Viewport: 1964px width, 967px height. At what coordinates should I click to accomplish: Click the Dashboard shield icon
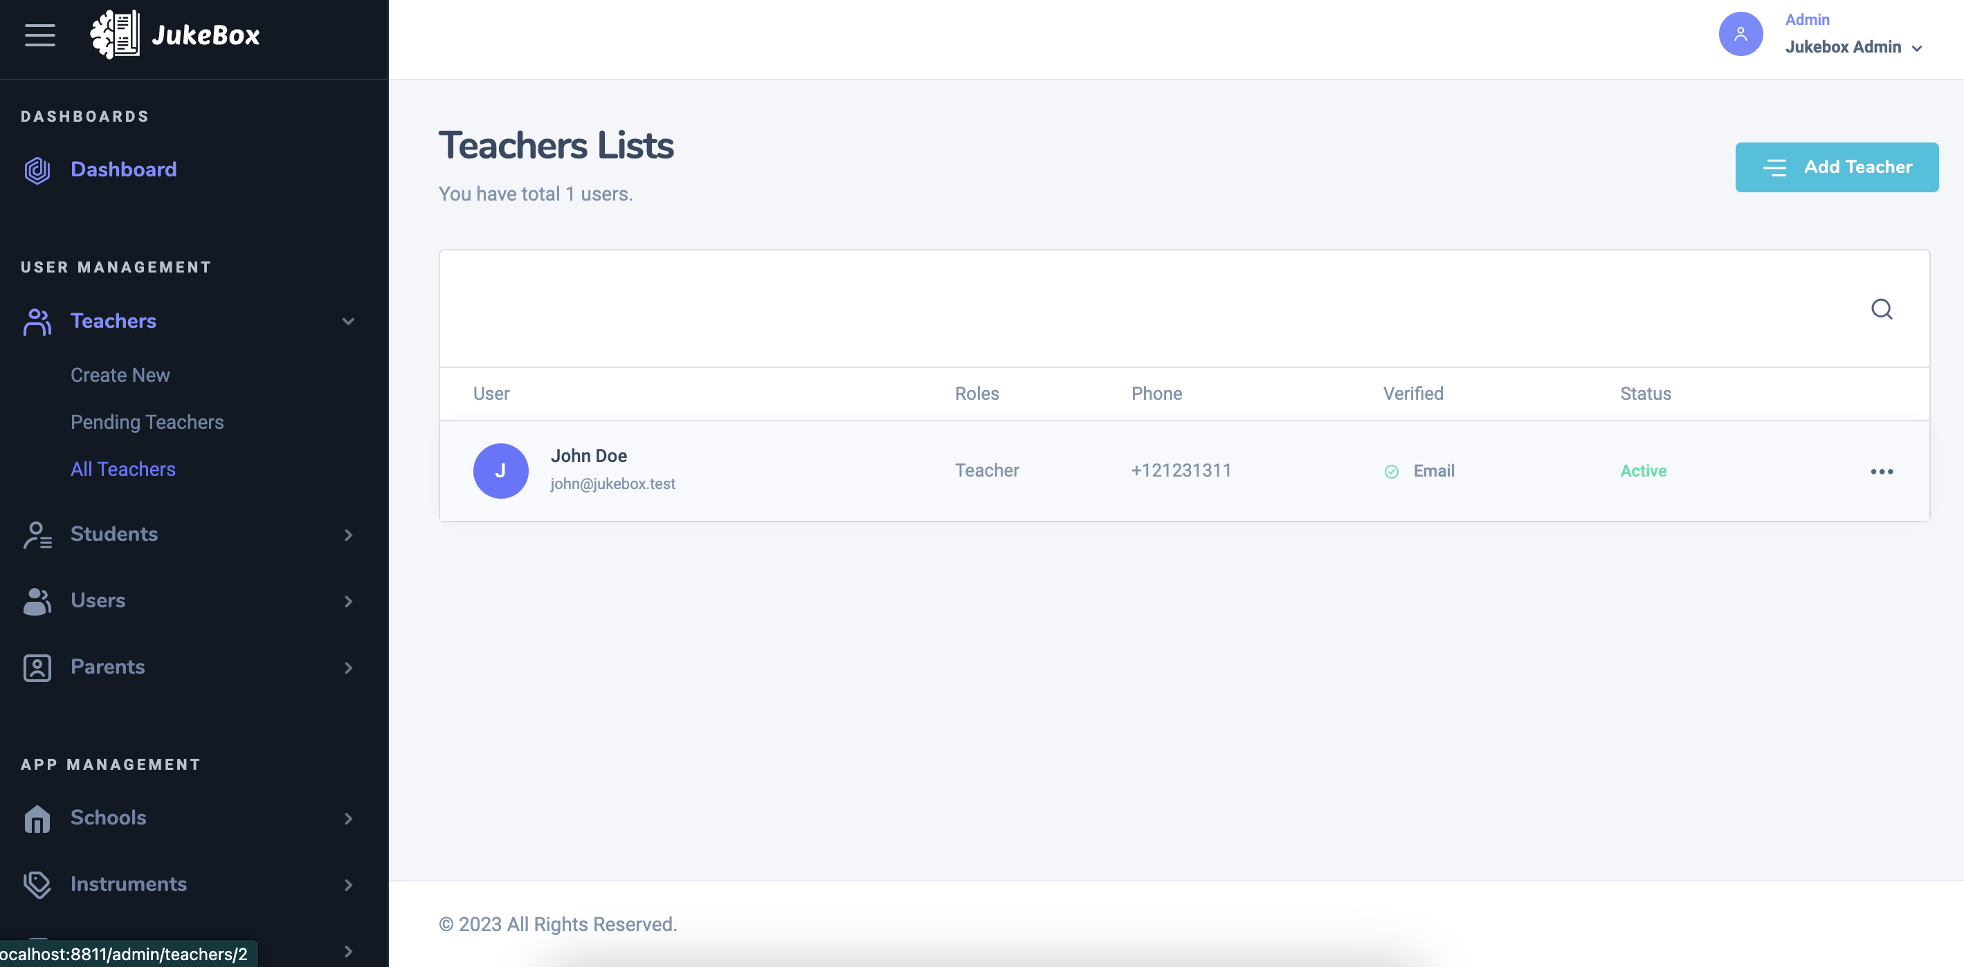(37, 170)
